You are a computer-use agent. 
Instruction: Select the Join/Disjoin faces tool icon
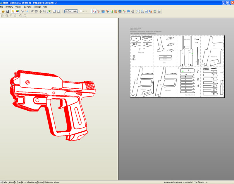[x=99, y=11]
